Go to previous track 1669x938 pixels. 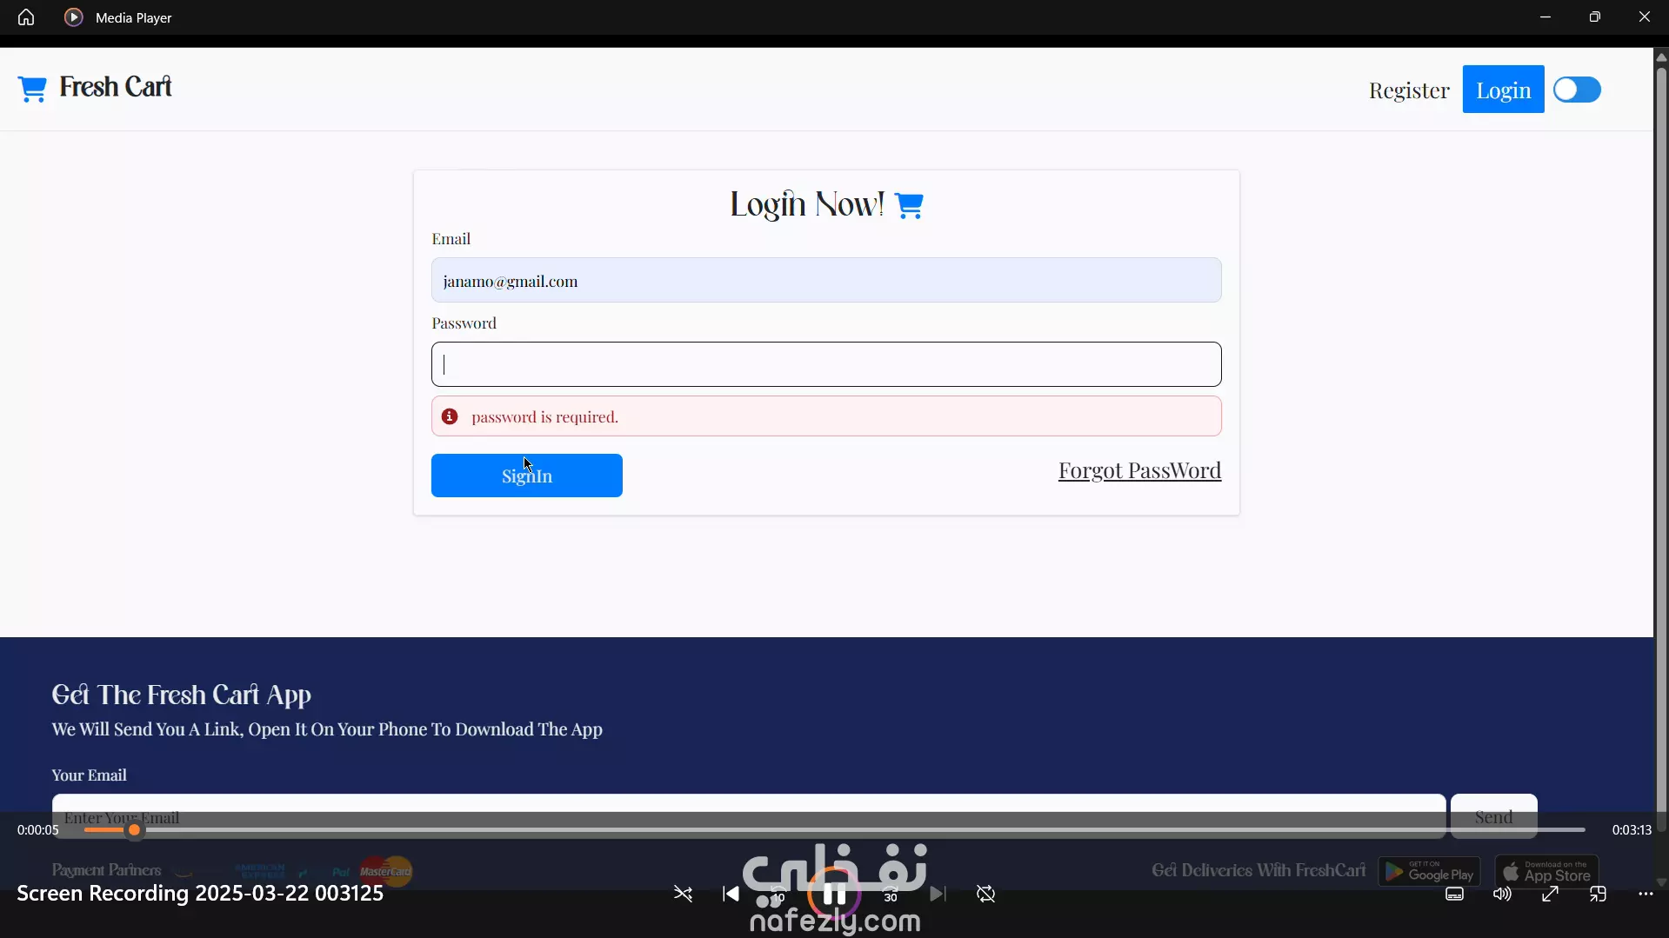[731, 894]
